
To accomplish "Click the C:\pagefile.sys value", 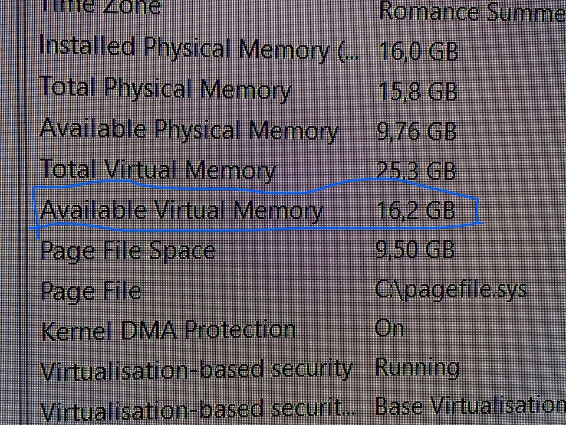I will pyautogui.click(x=450, y=289).
